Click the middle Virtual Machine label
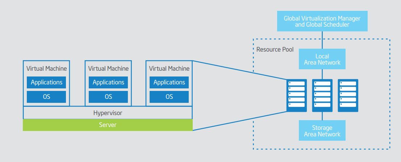 click(x=108, y=69)
